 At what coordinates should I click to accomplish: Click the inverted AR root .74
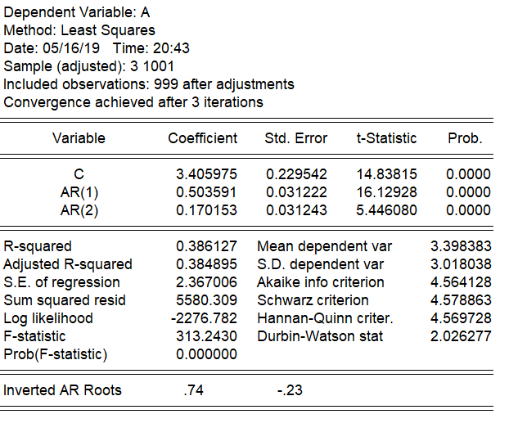[194, 390]
